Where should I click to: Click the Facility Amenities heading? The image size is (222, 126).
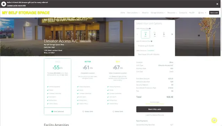56,125
